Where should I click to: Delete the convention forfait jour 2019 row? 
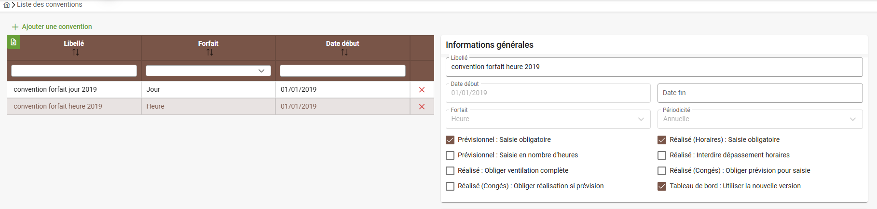click(422, 90)
